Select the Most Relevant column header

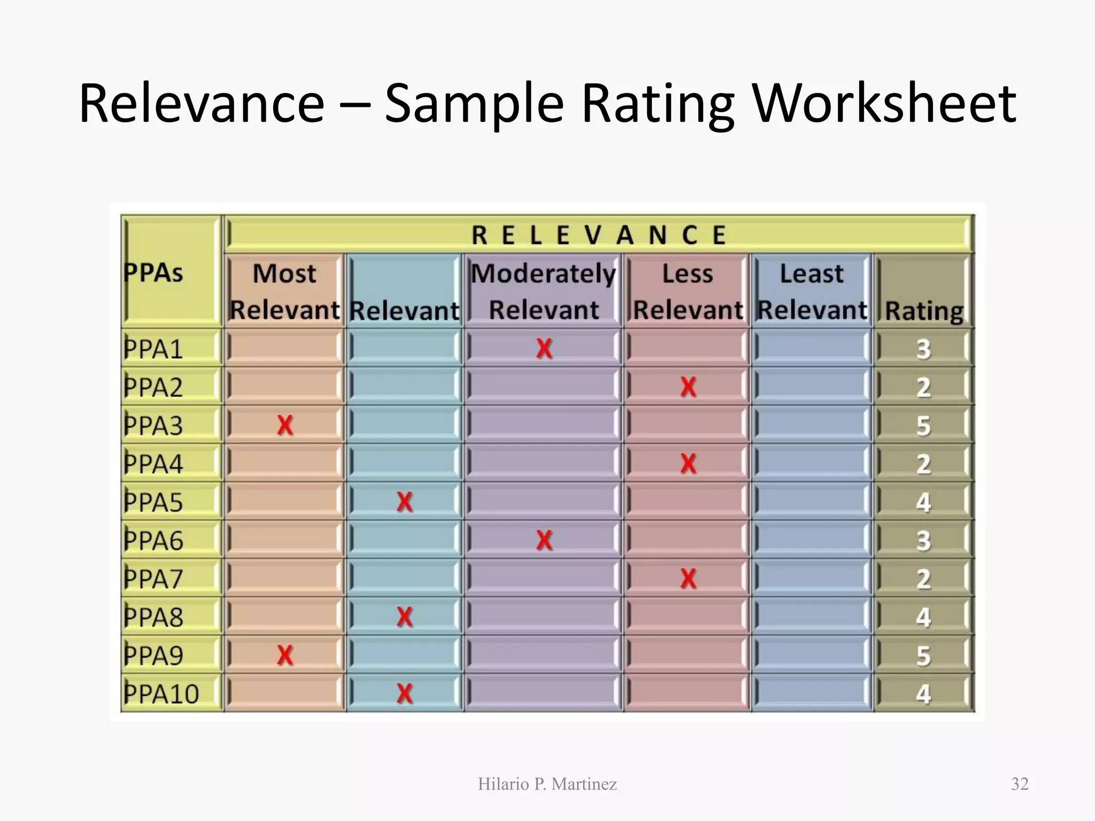tap(284, 291)
